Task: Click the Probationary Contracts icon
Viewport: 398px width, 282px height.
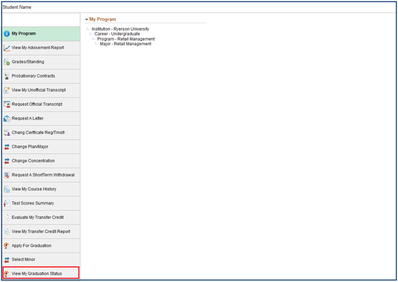Action: coord(7,76)
